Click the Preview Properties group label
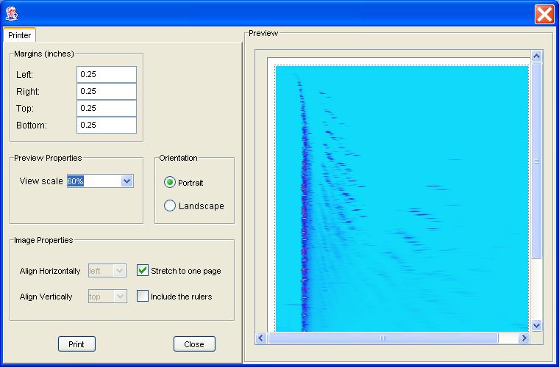 click(48, 158)
